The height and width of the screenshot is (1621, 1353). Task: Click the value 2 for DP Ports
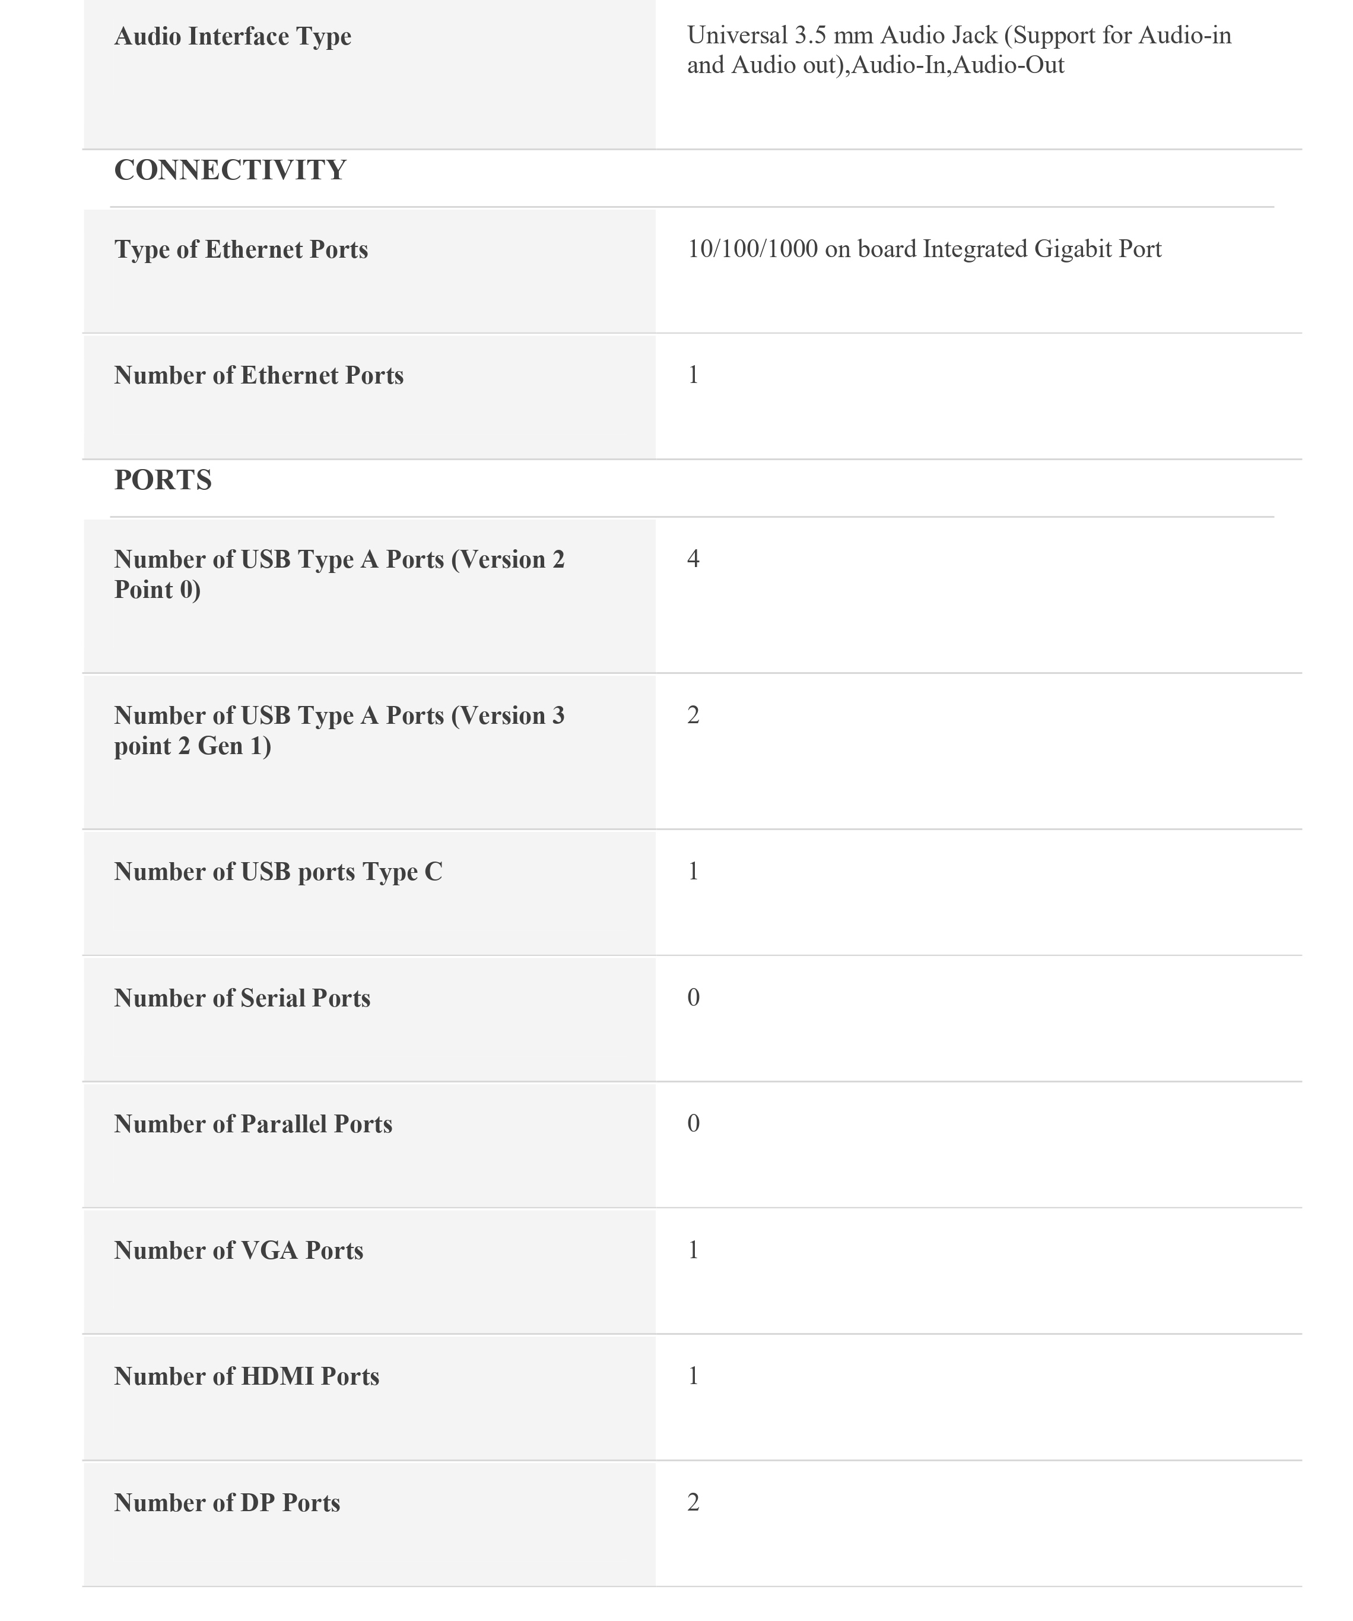pos(693,1502)
